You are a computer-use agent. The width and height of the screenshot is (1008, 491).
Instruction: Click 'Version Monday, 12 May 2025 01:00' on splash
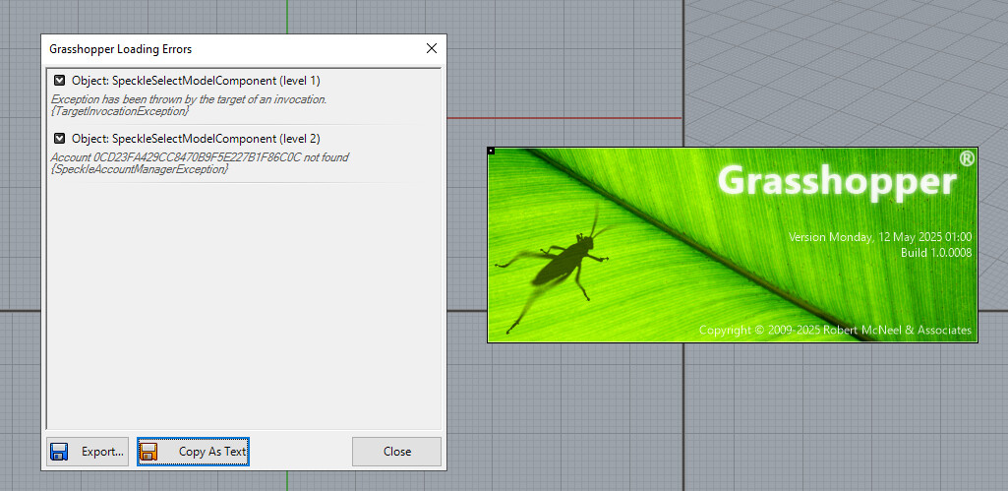pos(880,237)
